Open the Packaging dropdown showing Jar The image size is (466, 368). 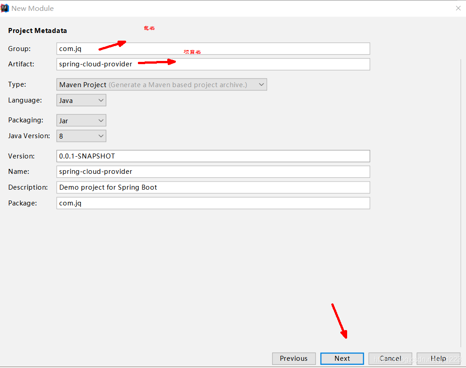[x=81, y=121]
